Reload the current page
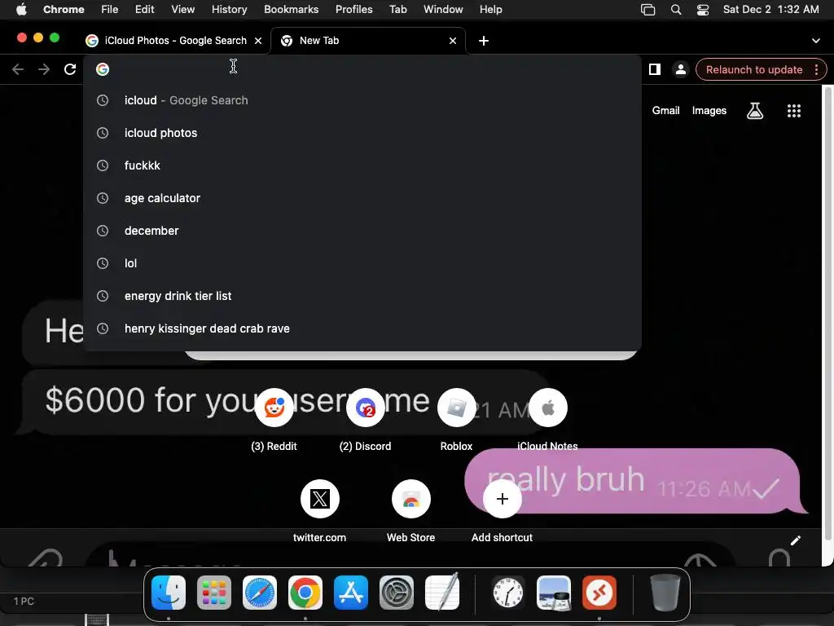 click(70, 69)
